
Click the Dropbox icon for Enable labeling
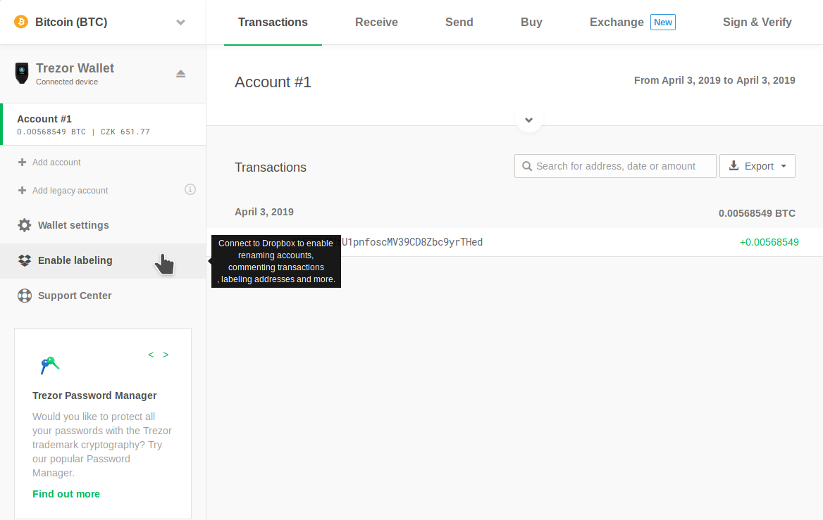pyautogui.click(x=24, y=260)
